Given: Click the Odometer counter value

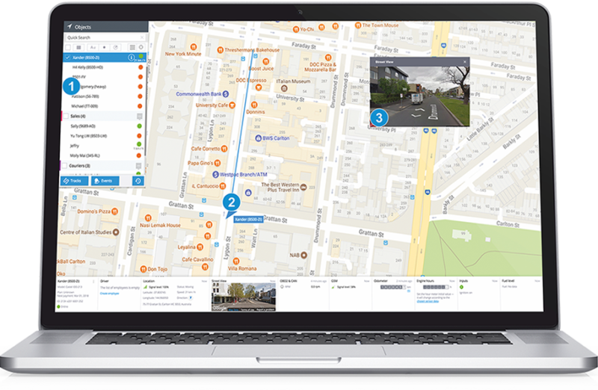Looking at the screenshot, I should (393, 287).
